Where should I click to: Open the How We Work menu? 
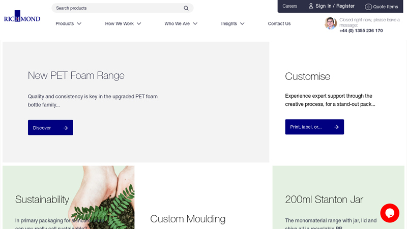119,23
